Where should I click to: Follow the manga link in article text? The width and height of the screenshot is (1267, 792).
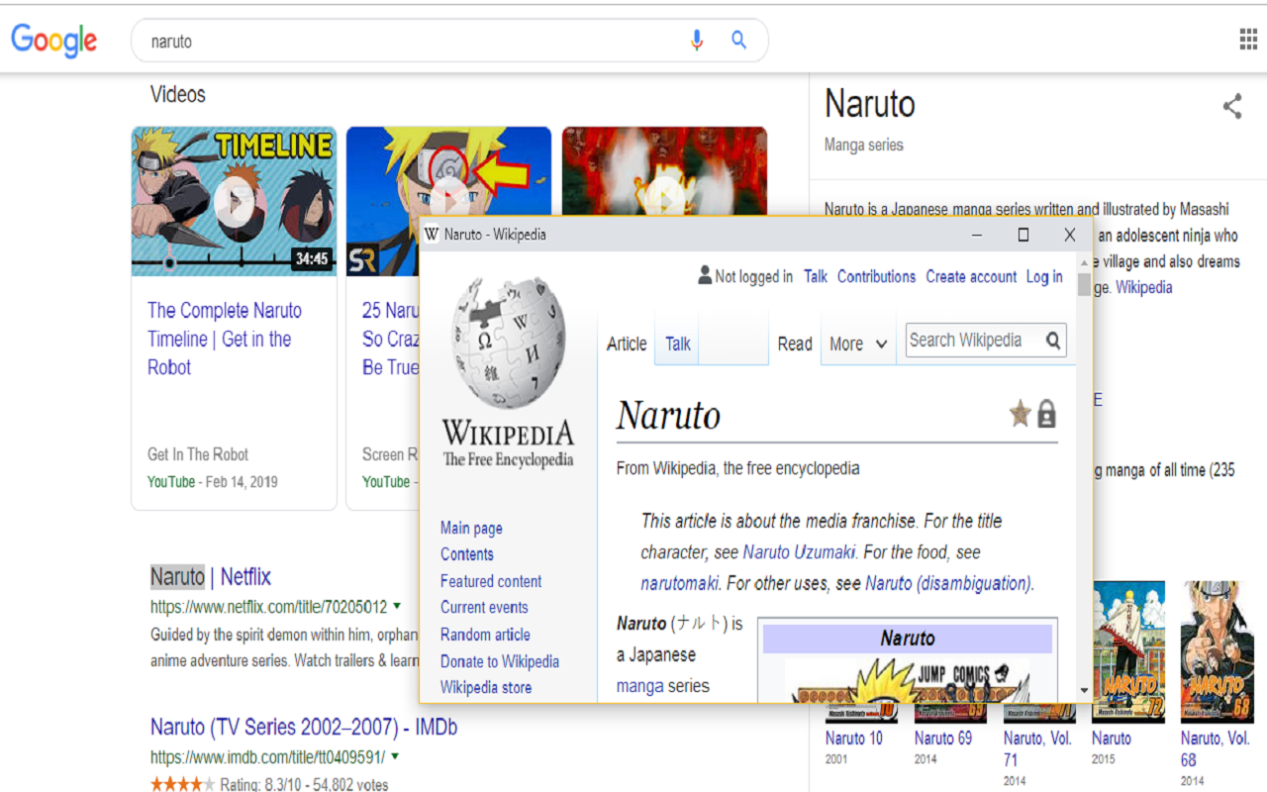pyautogui.click(x=639, y=686)
